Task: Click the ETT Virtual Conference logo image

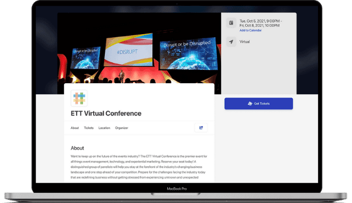Action: click(x=79, y=98)
